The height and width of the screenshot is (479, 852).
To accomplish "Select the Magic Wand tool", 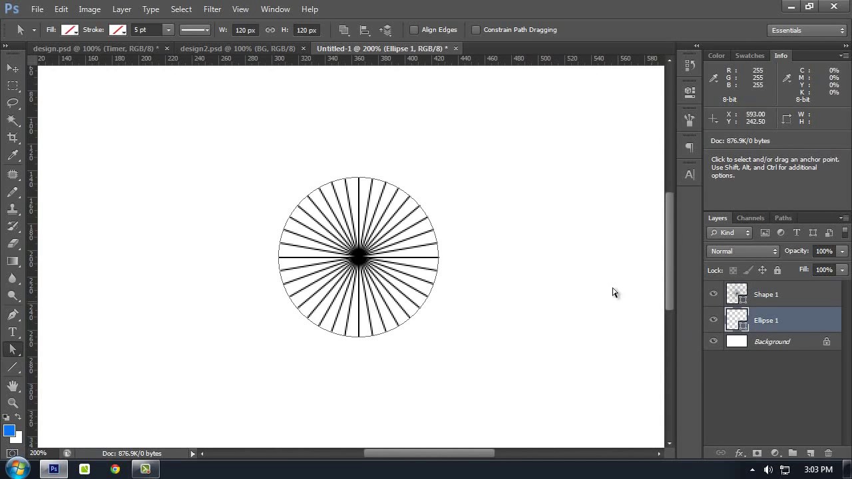I will (x=13, y=120).
